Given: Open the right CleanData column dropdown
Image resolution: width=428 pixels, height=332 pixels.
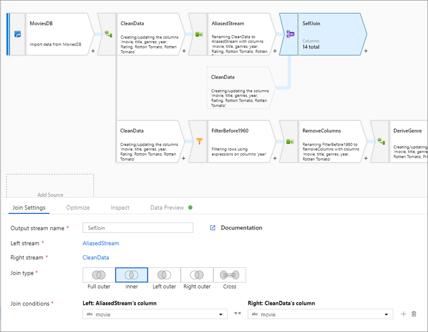Looking at the screenshot, I should point(320,314).
